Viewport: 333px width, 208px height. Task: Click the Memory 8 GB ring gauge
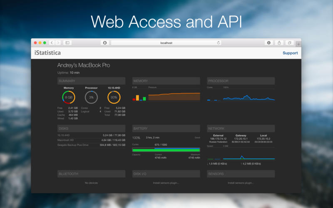(69, 98)
